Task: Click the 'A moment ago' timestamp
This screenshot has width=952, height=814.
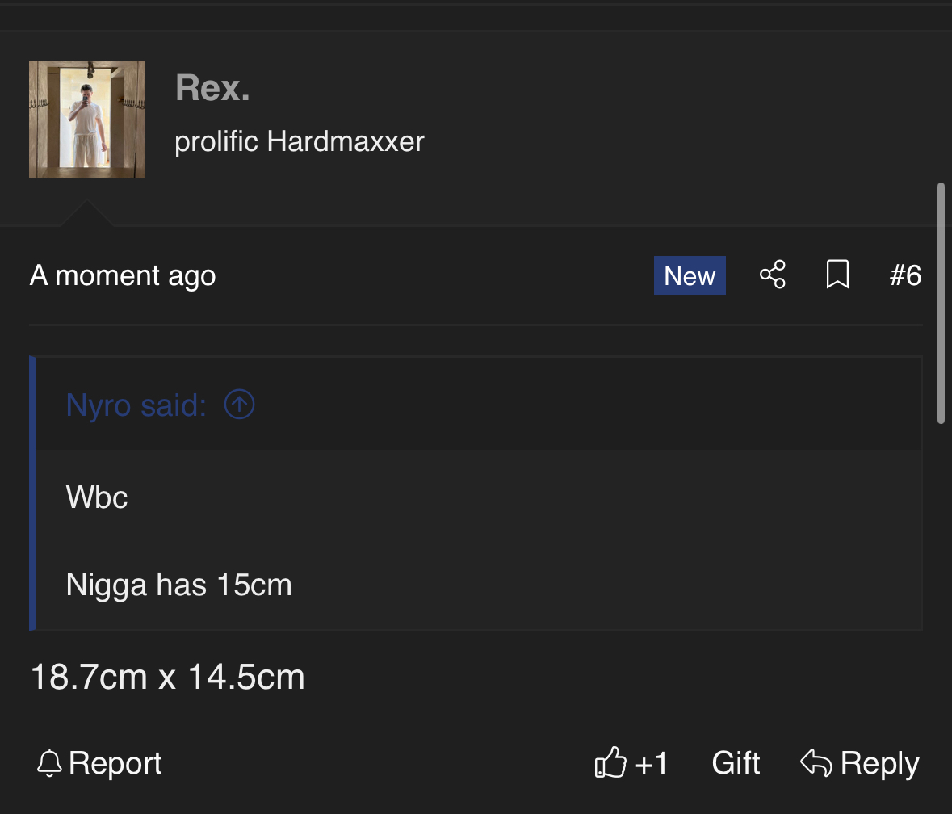Action: point(123,275)
